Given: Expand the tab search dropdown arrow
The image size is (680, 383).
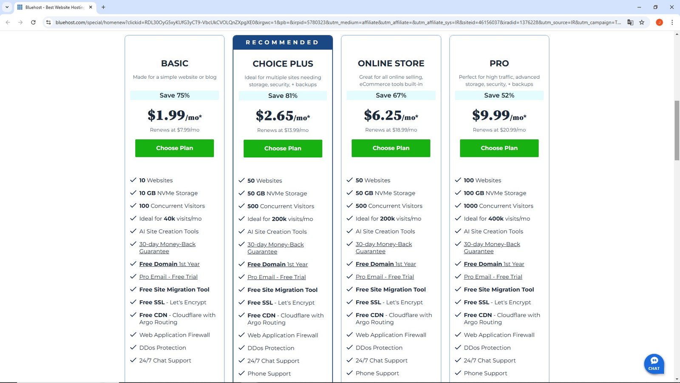Looking at the screenshot, I should [7, 7].
